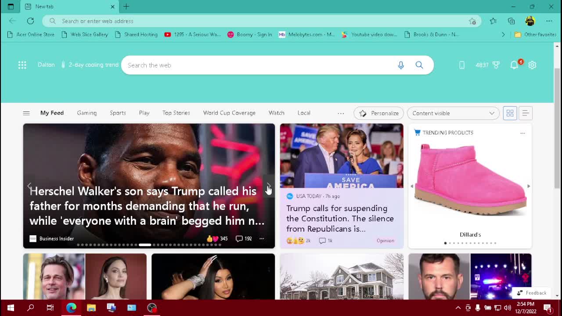Click the Search the web field
The image size is (562, 316).
click(x=259, y=65)
